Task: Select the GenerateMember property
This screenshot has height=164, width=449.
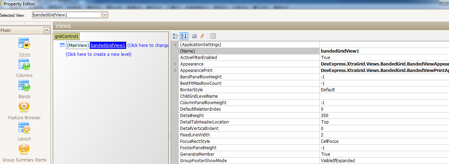Action: pyautogui.click(x=249, y=154)
